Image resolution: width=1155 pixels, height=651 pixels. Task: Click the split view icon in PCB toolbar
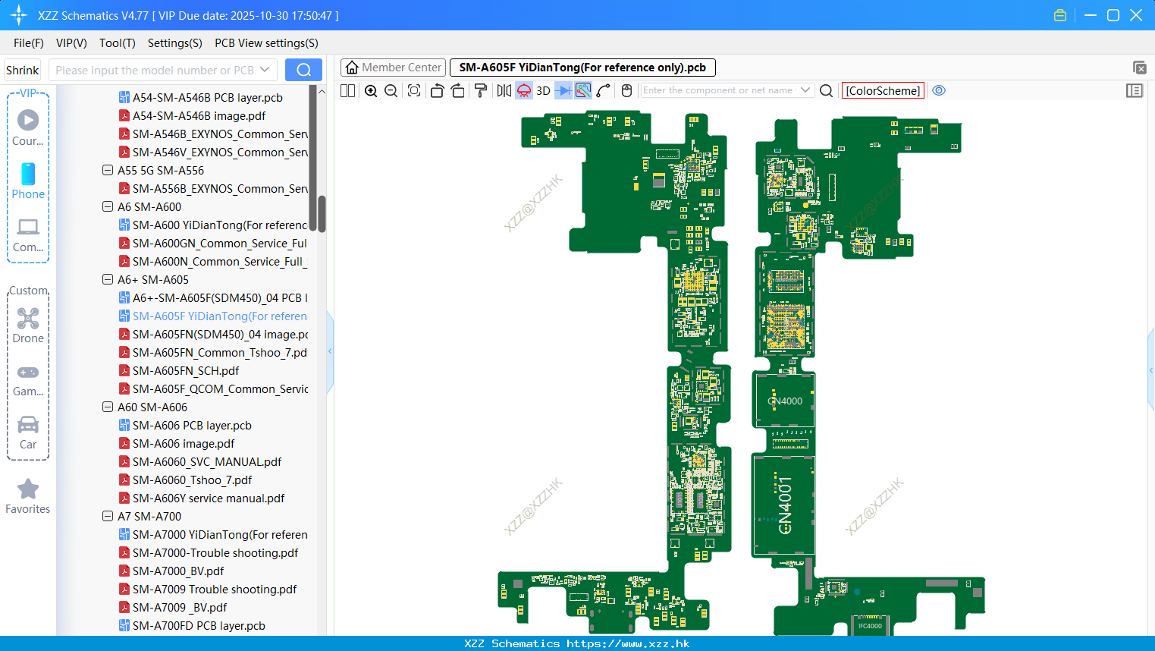[347, 90]
